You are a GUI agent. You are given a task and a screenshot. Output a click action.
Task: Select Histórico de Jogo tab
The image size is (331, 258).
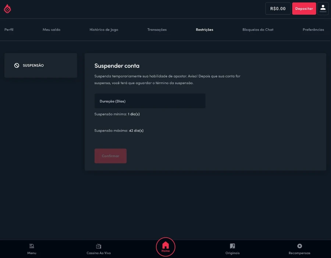tap(104, 30)
